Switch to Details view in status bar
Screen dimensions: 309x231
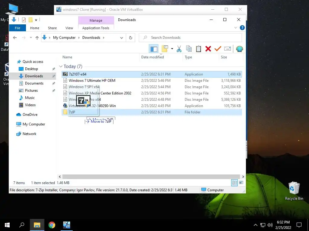(x=234, y=183)
